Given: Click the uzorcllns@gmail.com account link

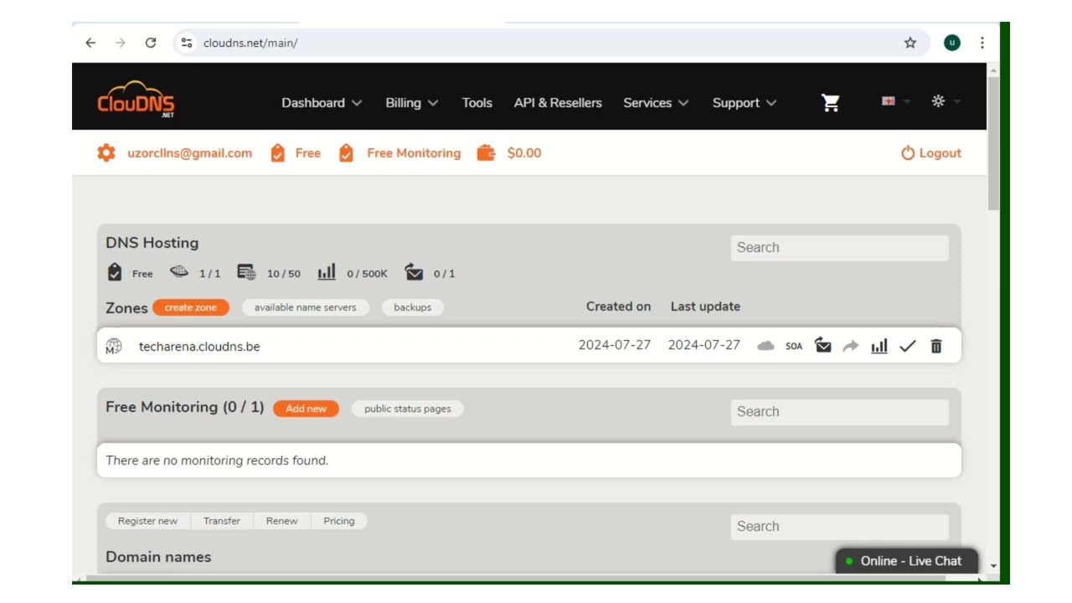Looking at the screenshot, I should pos(190,153).
